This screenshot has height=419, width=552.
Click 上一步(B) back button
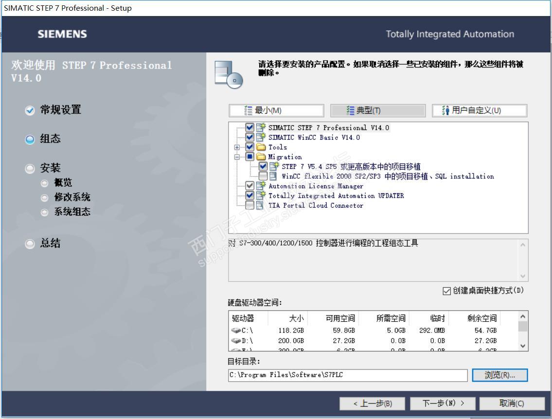coord(372,403)
